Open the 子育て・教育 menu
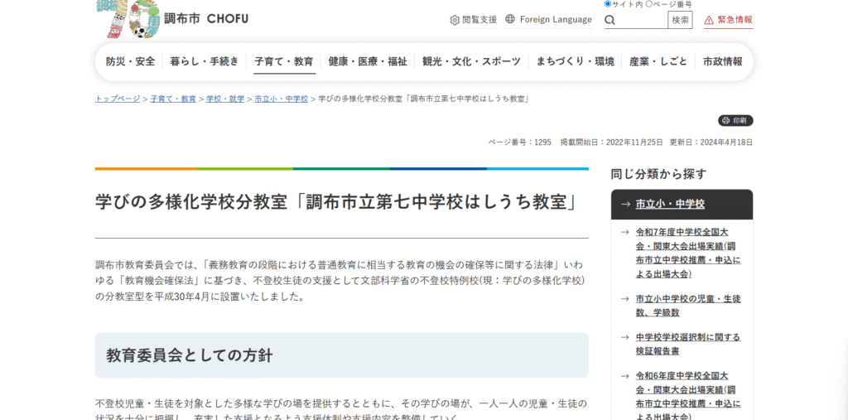 (x=284, y=61)
